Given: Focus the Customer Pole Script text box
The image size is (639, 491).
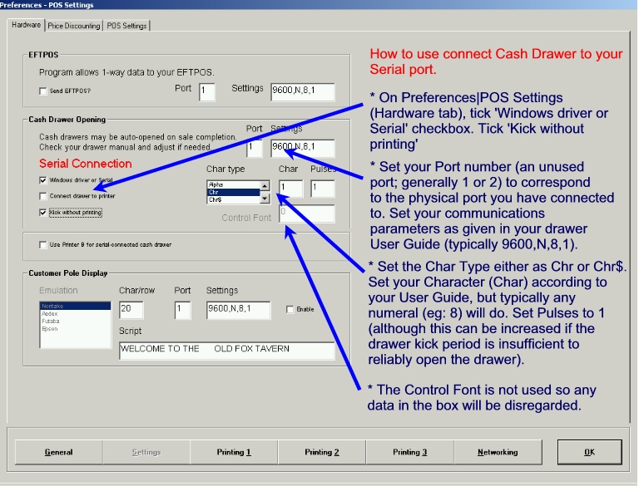Looking at the screenshot, I should click(x=226, y=350).
